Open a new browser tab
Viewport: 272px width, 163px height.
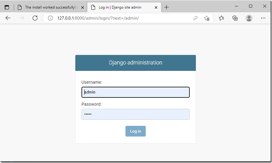click(166, 7)
